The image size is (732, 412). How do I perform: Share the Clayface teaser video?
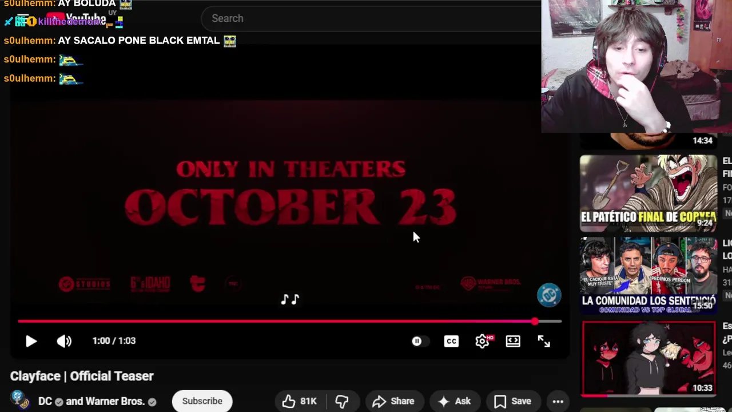tap(393, 401)
